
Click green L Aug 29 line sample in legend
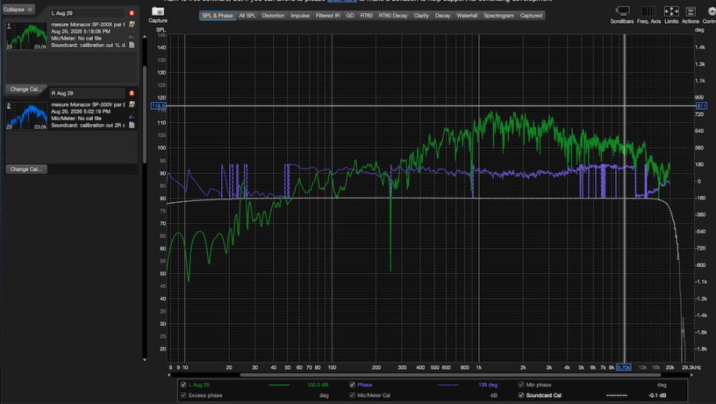[x=279, y=385]
